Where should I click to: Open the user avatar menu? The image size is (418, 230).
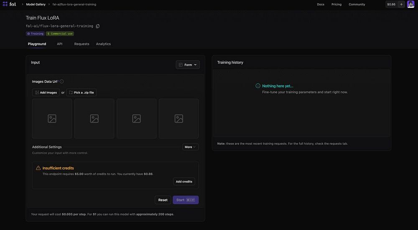[410, 4]
